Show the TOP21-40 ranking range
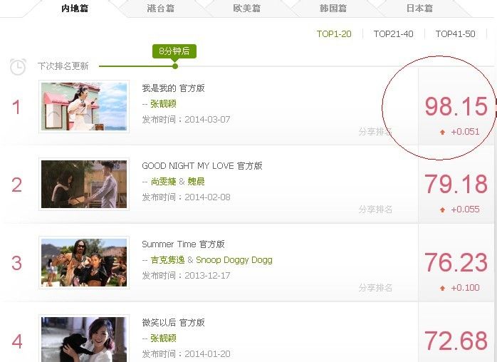 pos(393,34)
